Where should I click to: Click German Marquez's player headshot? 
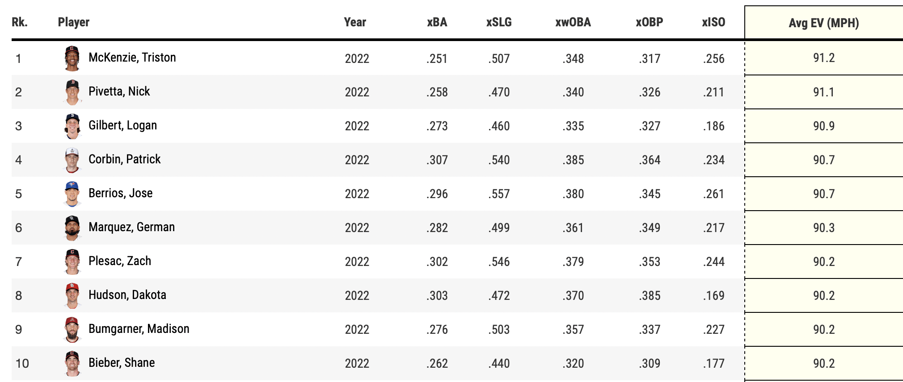72,228
